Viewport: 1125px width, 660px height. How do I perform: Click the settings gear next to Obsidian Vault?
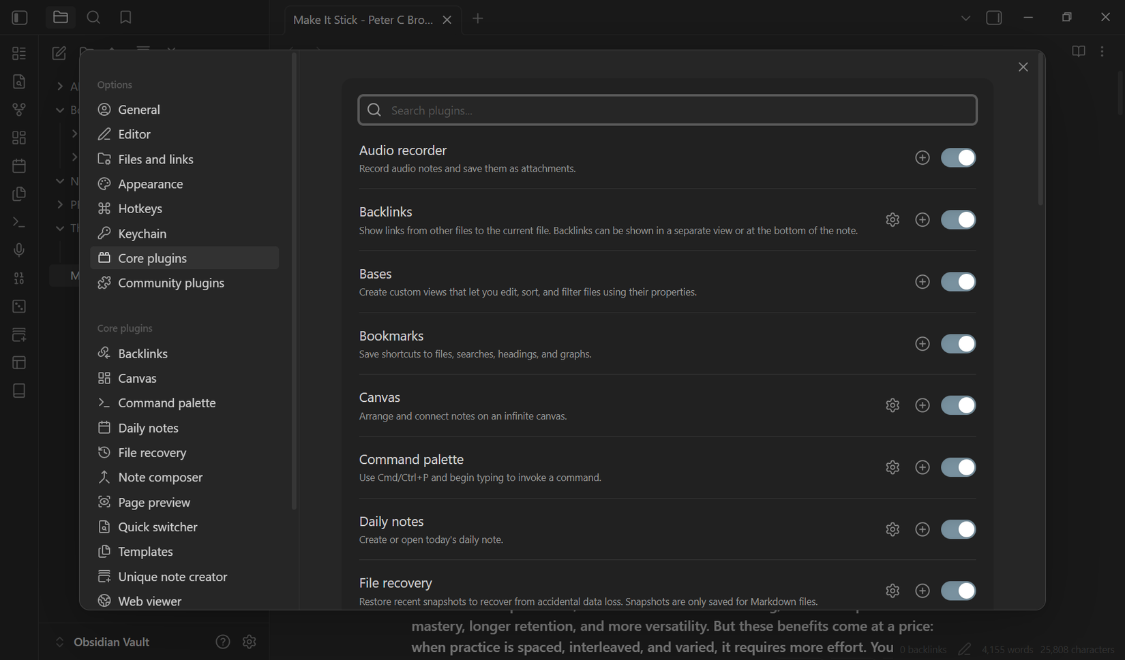coord(249,641)
